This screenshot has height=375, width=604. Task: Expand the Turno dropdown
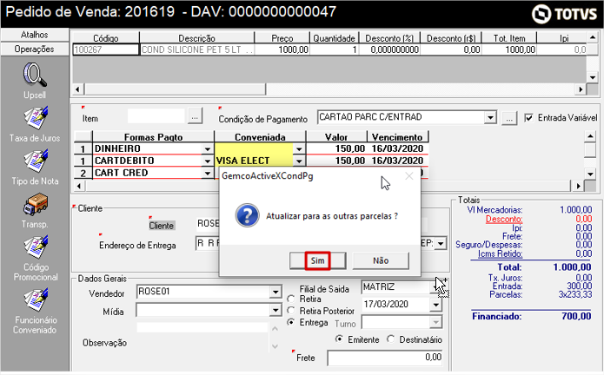(435, 322)
